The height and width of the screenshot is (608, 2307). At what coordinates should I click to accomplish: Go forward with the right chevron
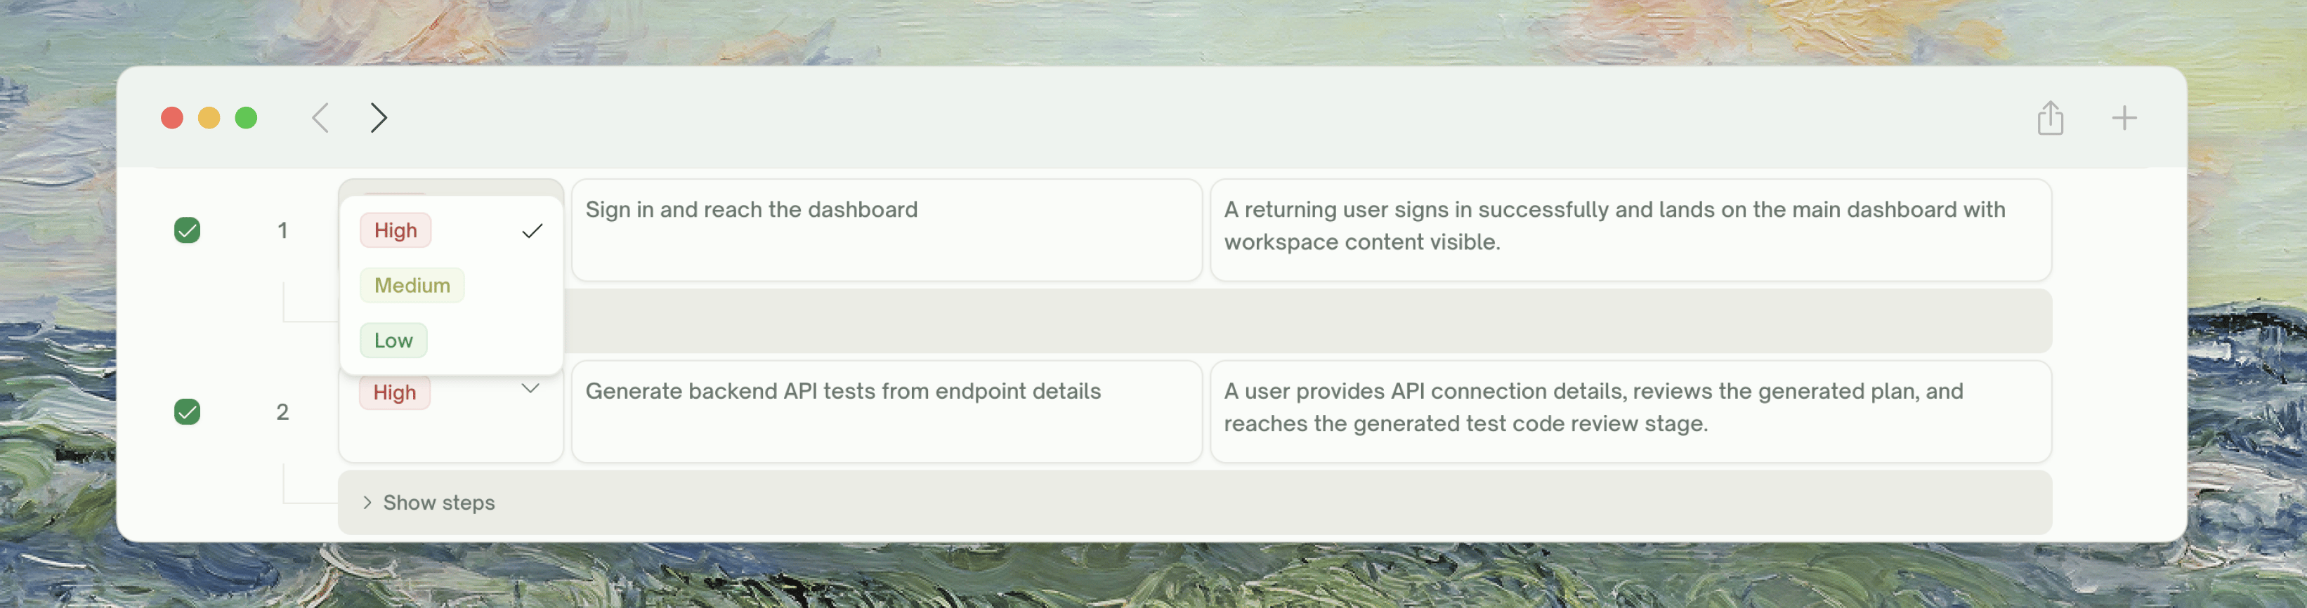click(378, 117)
